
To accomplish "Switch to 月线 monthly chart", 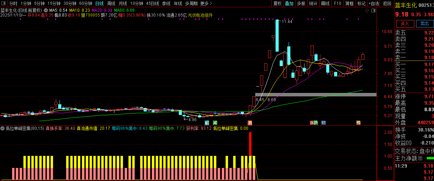I will click(123, 3).
